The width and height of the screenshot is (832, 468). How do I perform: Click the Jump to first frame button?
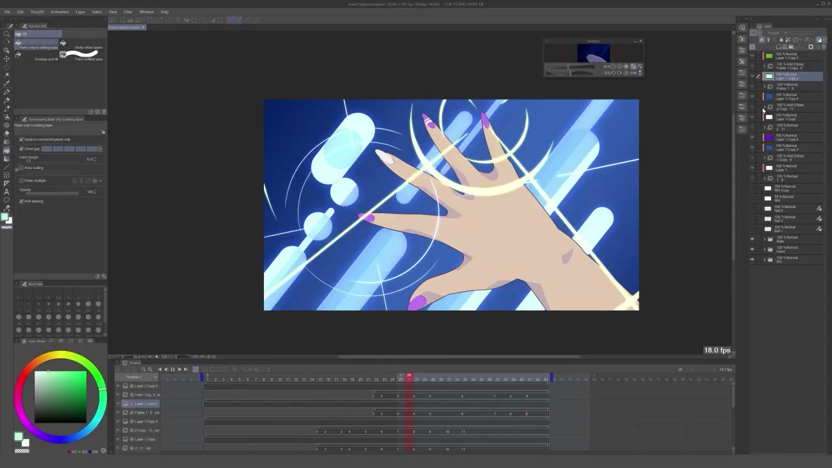[x=160, y=369]
